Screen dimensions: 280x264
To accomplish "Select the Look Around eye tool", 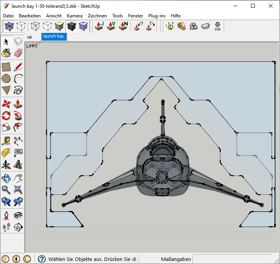I will [18, 216].
